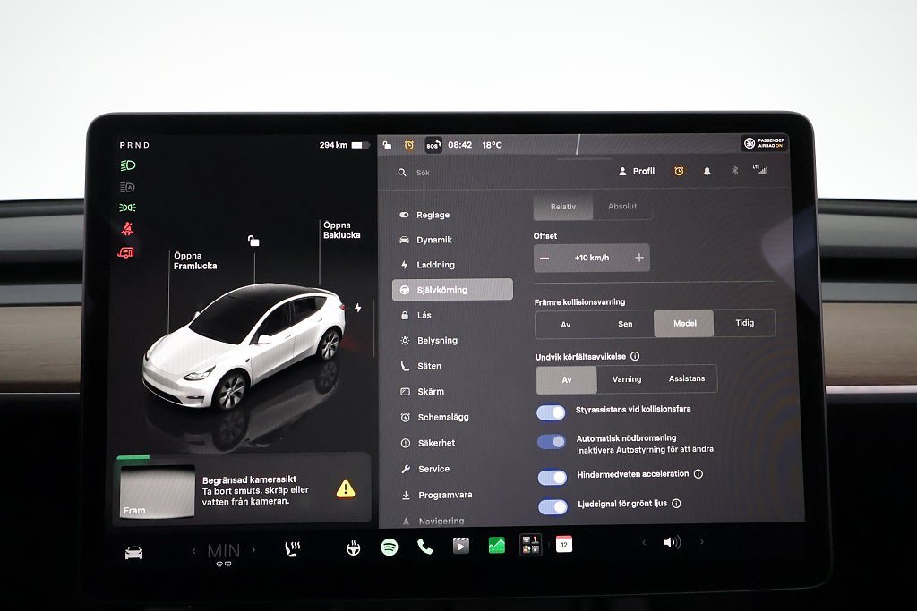Tap the charge port lightning icon
This screenshot has width=917, height=611.
(x=358, y=308)
